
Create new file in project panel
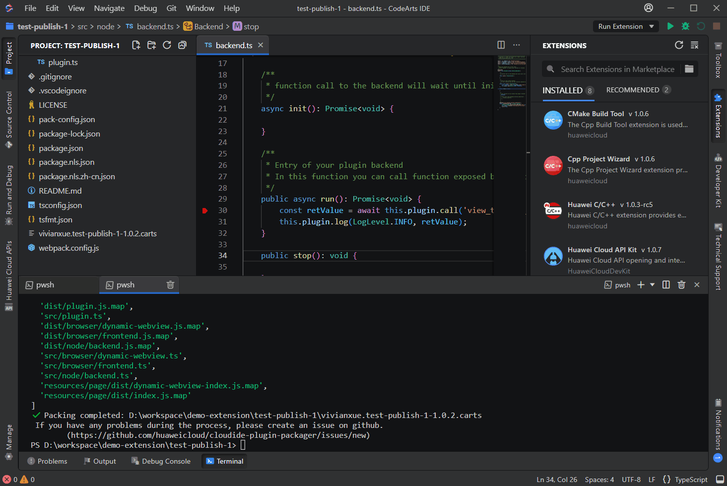pyautogui.click(x=136, y=45)
